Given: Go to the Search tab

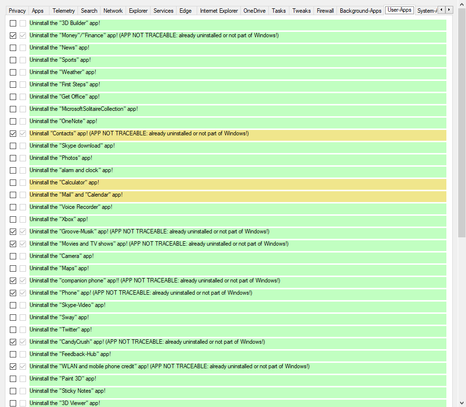Looking at the screenshot, I should (89, 11).
